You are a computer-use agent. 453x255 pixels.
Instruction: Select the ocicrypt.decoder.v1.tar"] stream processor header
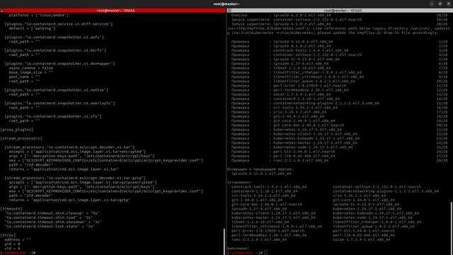69,147
